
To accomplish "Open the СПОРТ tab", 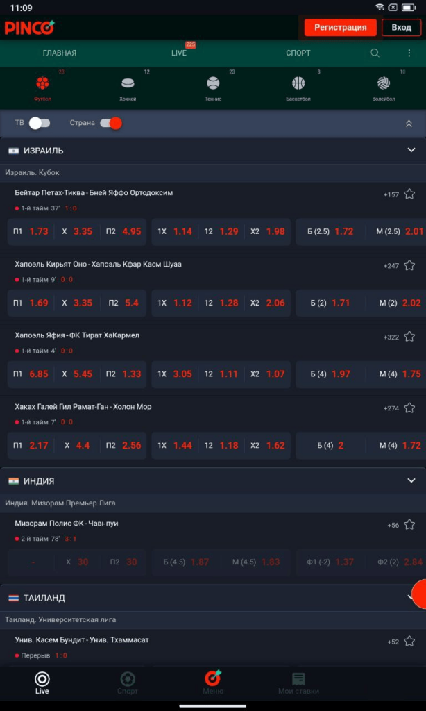I will (x=298, y=53).
